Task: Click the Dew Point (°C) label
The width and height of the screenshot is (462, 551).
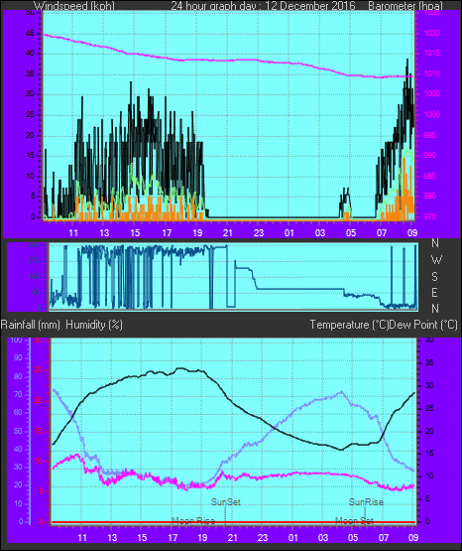Action: (x=423, y=325)
